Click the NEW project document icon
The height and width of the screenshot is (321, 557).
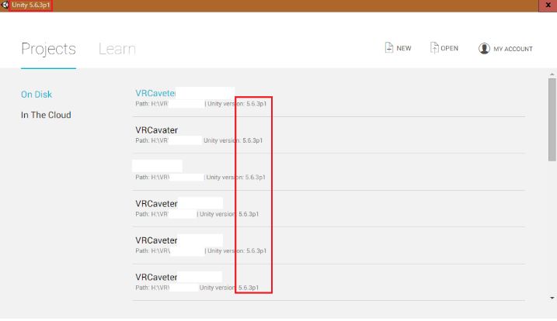(388, 48)
